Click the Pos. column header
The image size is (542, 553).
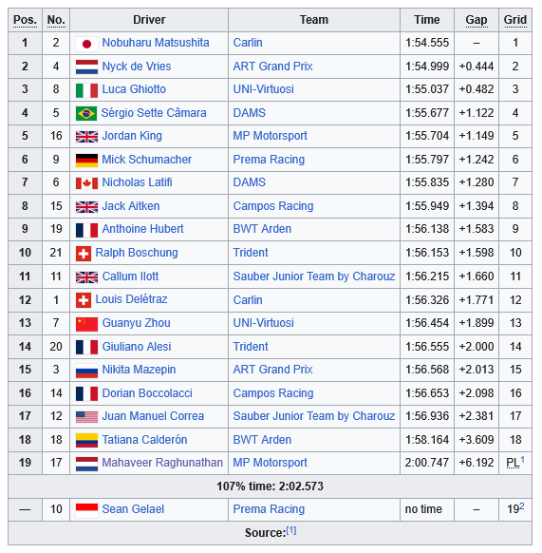(25, 20)
